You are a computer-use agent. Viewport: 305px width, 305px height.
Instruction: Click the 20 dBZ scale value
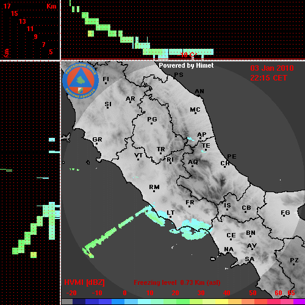pyautogui.click(x=175, y=293)
